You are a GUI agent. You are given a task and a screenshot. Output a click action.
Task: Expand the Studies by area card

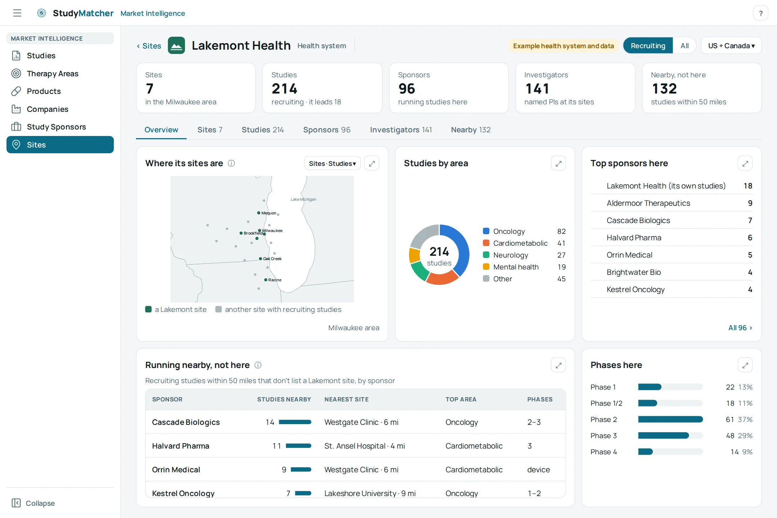pos(558,164)
